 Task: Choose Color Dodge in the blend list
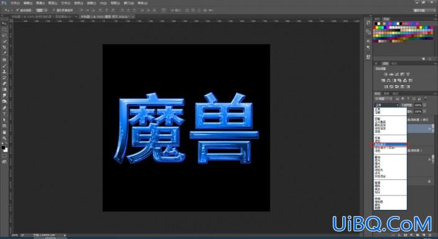pos(390,145)
